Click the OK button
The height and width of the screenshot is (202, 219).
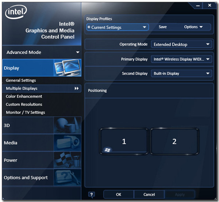(x=119, y=194)
